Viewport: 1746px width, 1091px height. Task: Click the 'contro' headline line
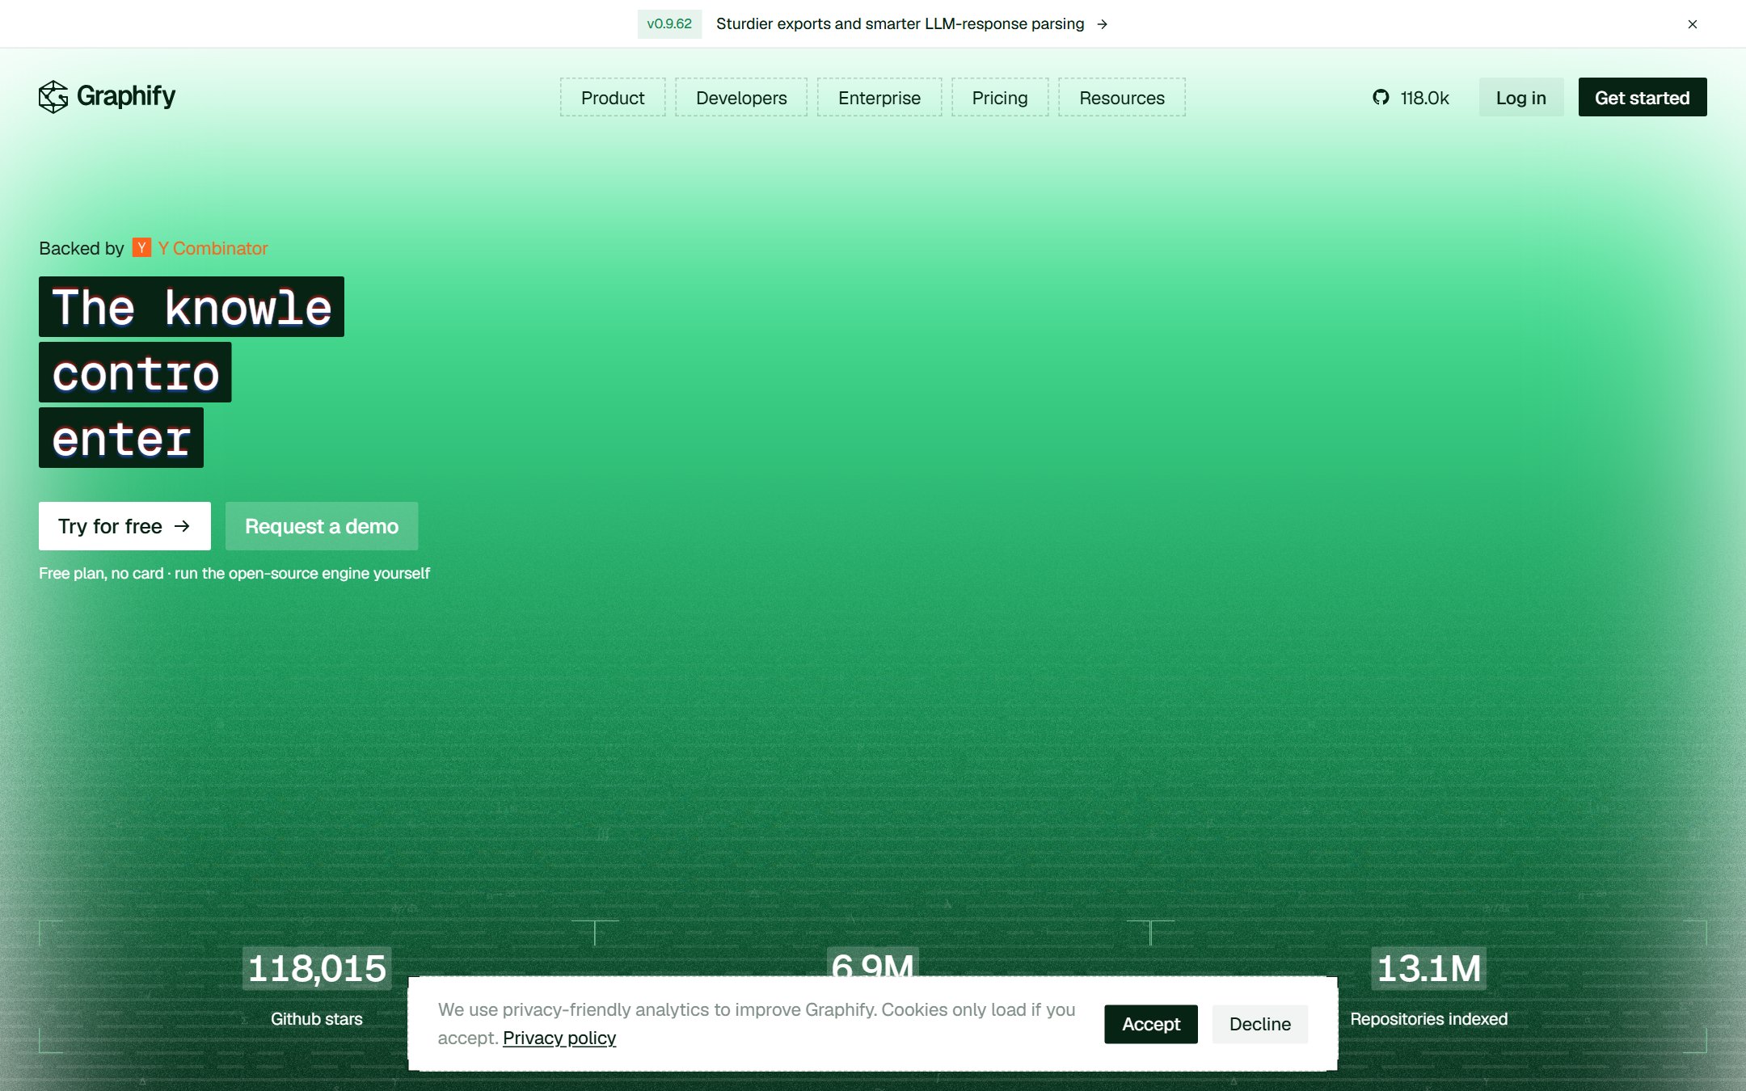[x=135, y=373]
